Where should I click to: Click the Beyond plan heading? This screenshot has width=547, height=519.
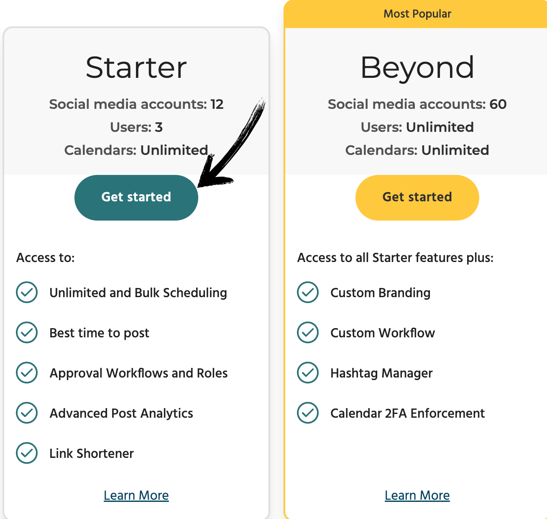click(417, 67)
